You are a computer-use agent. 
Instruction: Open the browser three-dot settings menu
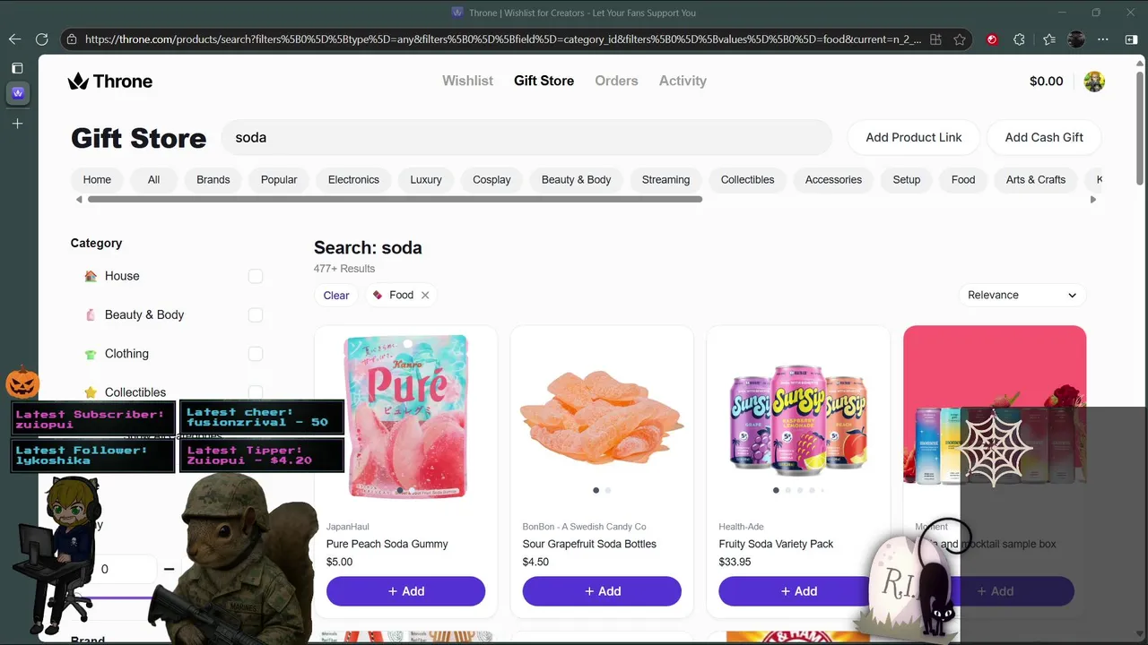pos(1103,39)
